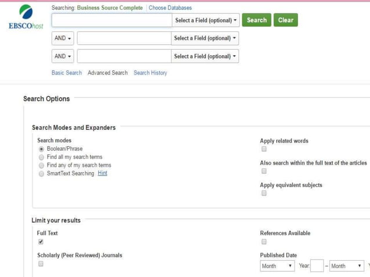The height and width of the screenshot is (277, 370).
Task: Tick the Scholarly (Peer Reviewed) Journals checkbox
Action: click(41, 264)
